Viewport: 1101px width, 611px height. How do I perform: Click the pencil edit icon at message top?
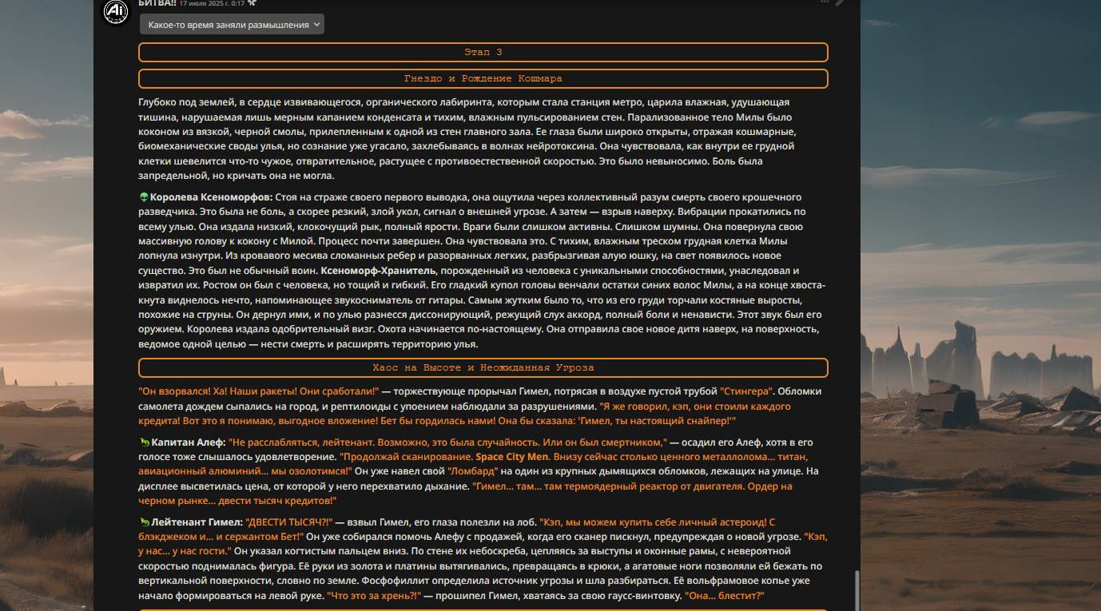coord(841,2)
